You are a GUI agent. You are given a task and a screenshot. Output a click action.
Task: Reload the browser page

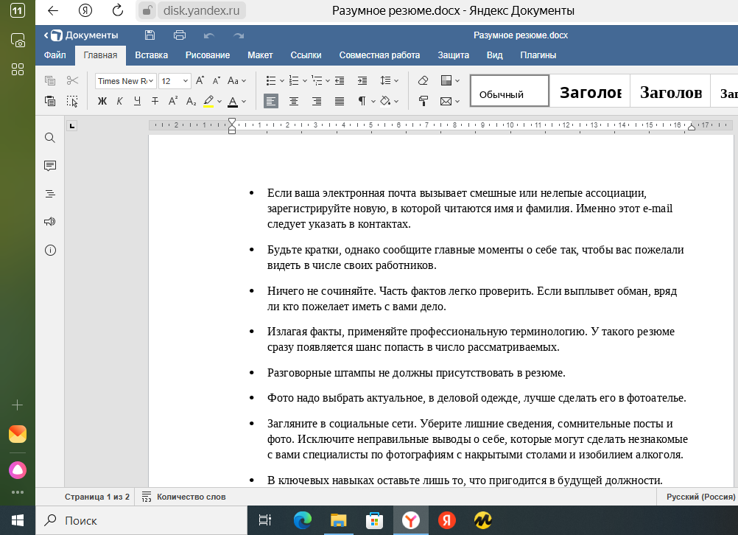click(118, 10)
